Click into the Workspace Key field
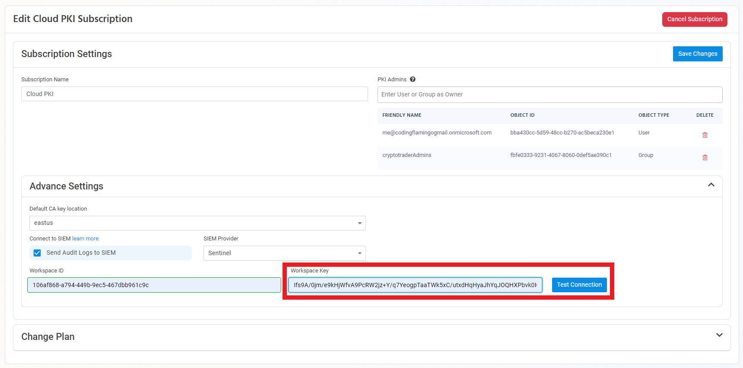The height and width of the screenshot is (368, 743). pyautogui.click(x=415, y=285)
